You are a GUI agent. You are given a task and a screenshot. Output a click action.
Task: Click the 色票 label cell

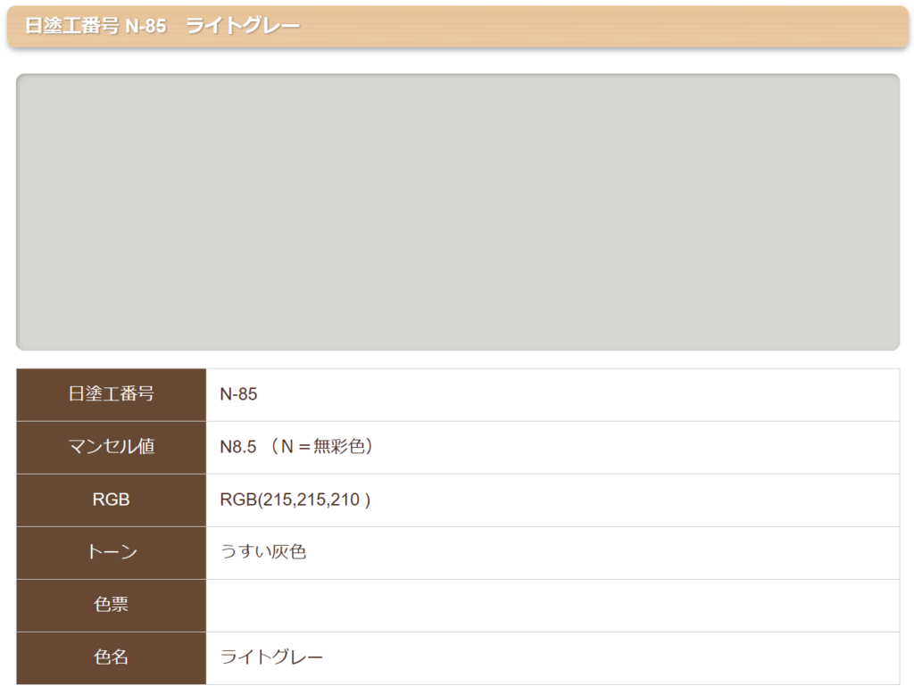[x=112, y=605]
